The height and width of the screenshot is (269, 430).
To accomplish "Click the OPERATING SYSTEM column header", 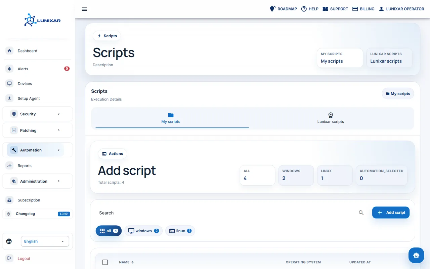I will point(303,262).
